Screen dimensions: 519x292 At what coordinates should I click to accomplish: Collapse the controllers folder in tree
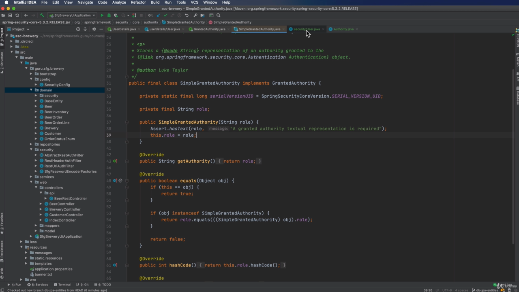[36, 188]
